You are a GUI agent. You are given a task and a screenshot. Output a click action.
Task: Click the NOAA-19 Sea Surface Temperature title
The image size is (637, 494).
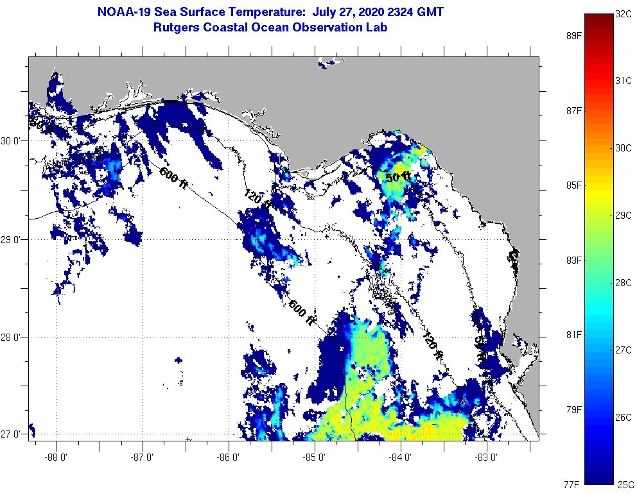(270, 12)
